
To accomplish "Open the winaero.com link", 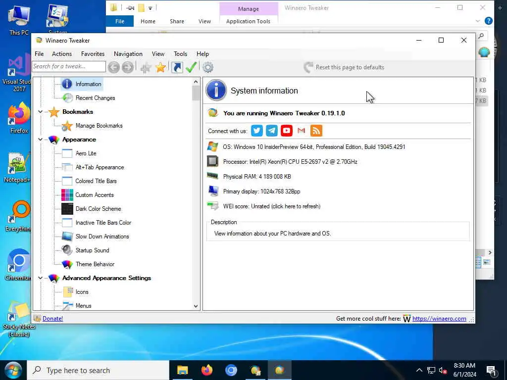I will tap(439, 319).
